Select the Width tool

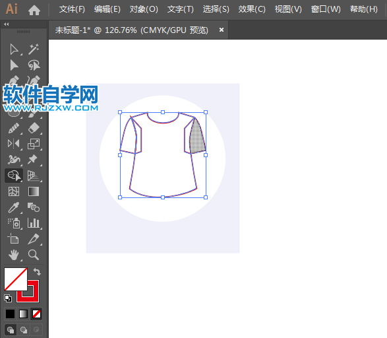point(14,160)
